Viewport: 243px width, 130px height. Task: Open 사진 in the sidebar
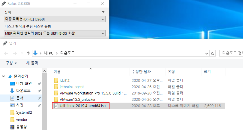tap(20, 105)
